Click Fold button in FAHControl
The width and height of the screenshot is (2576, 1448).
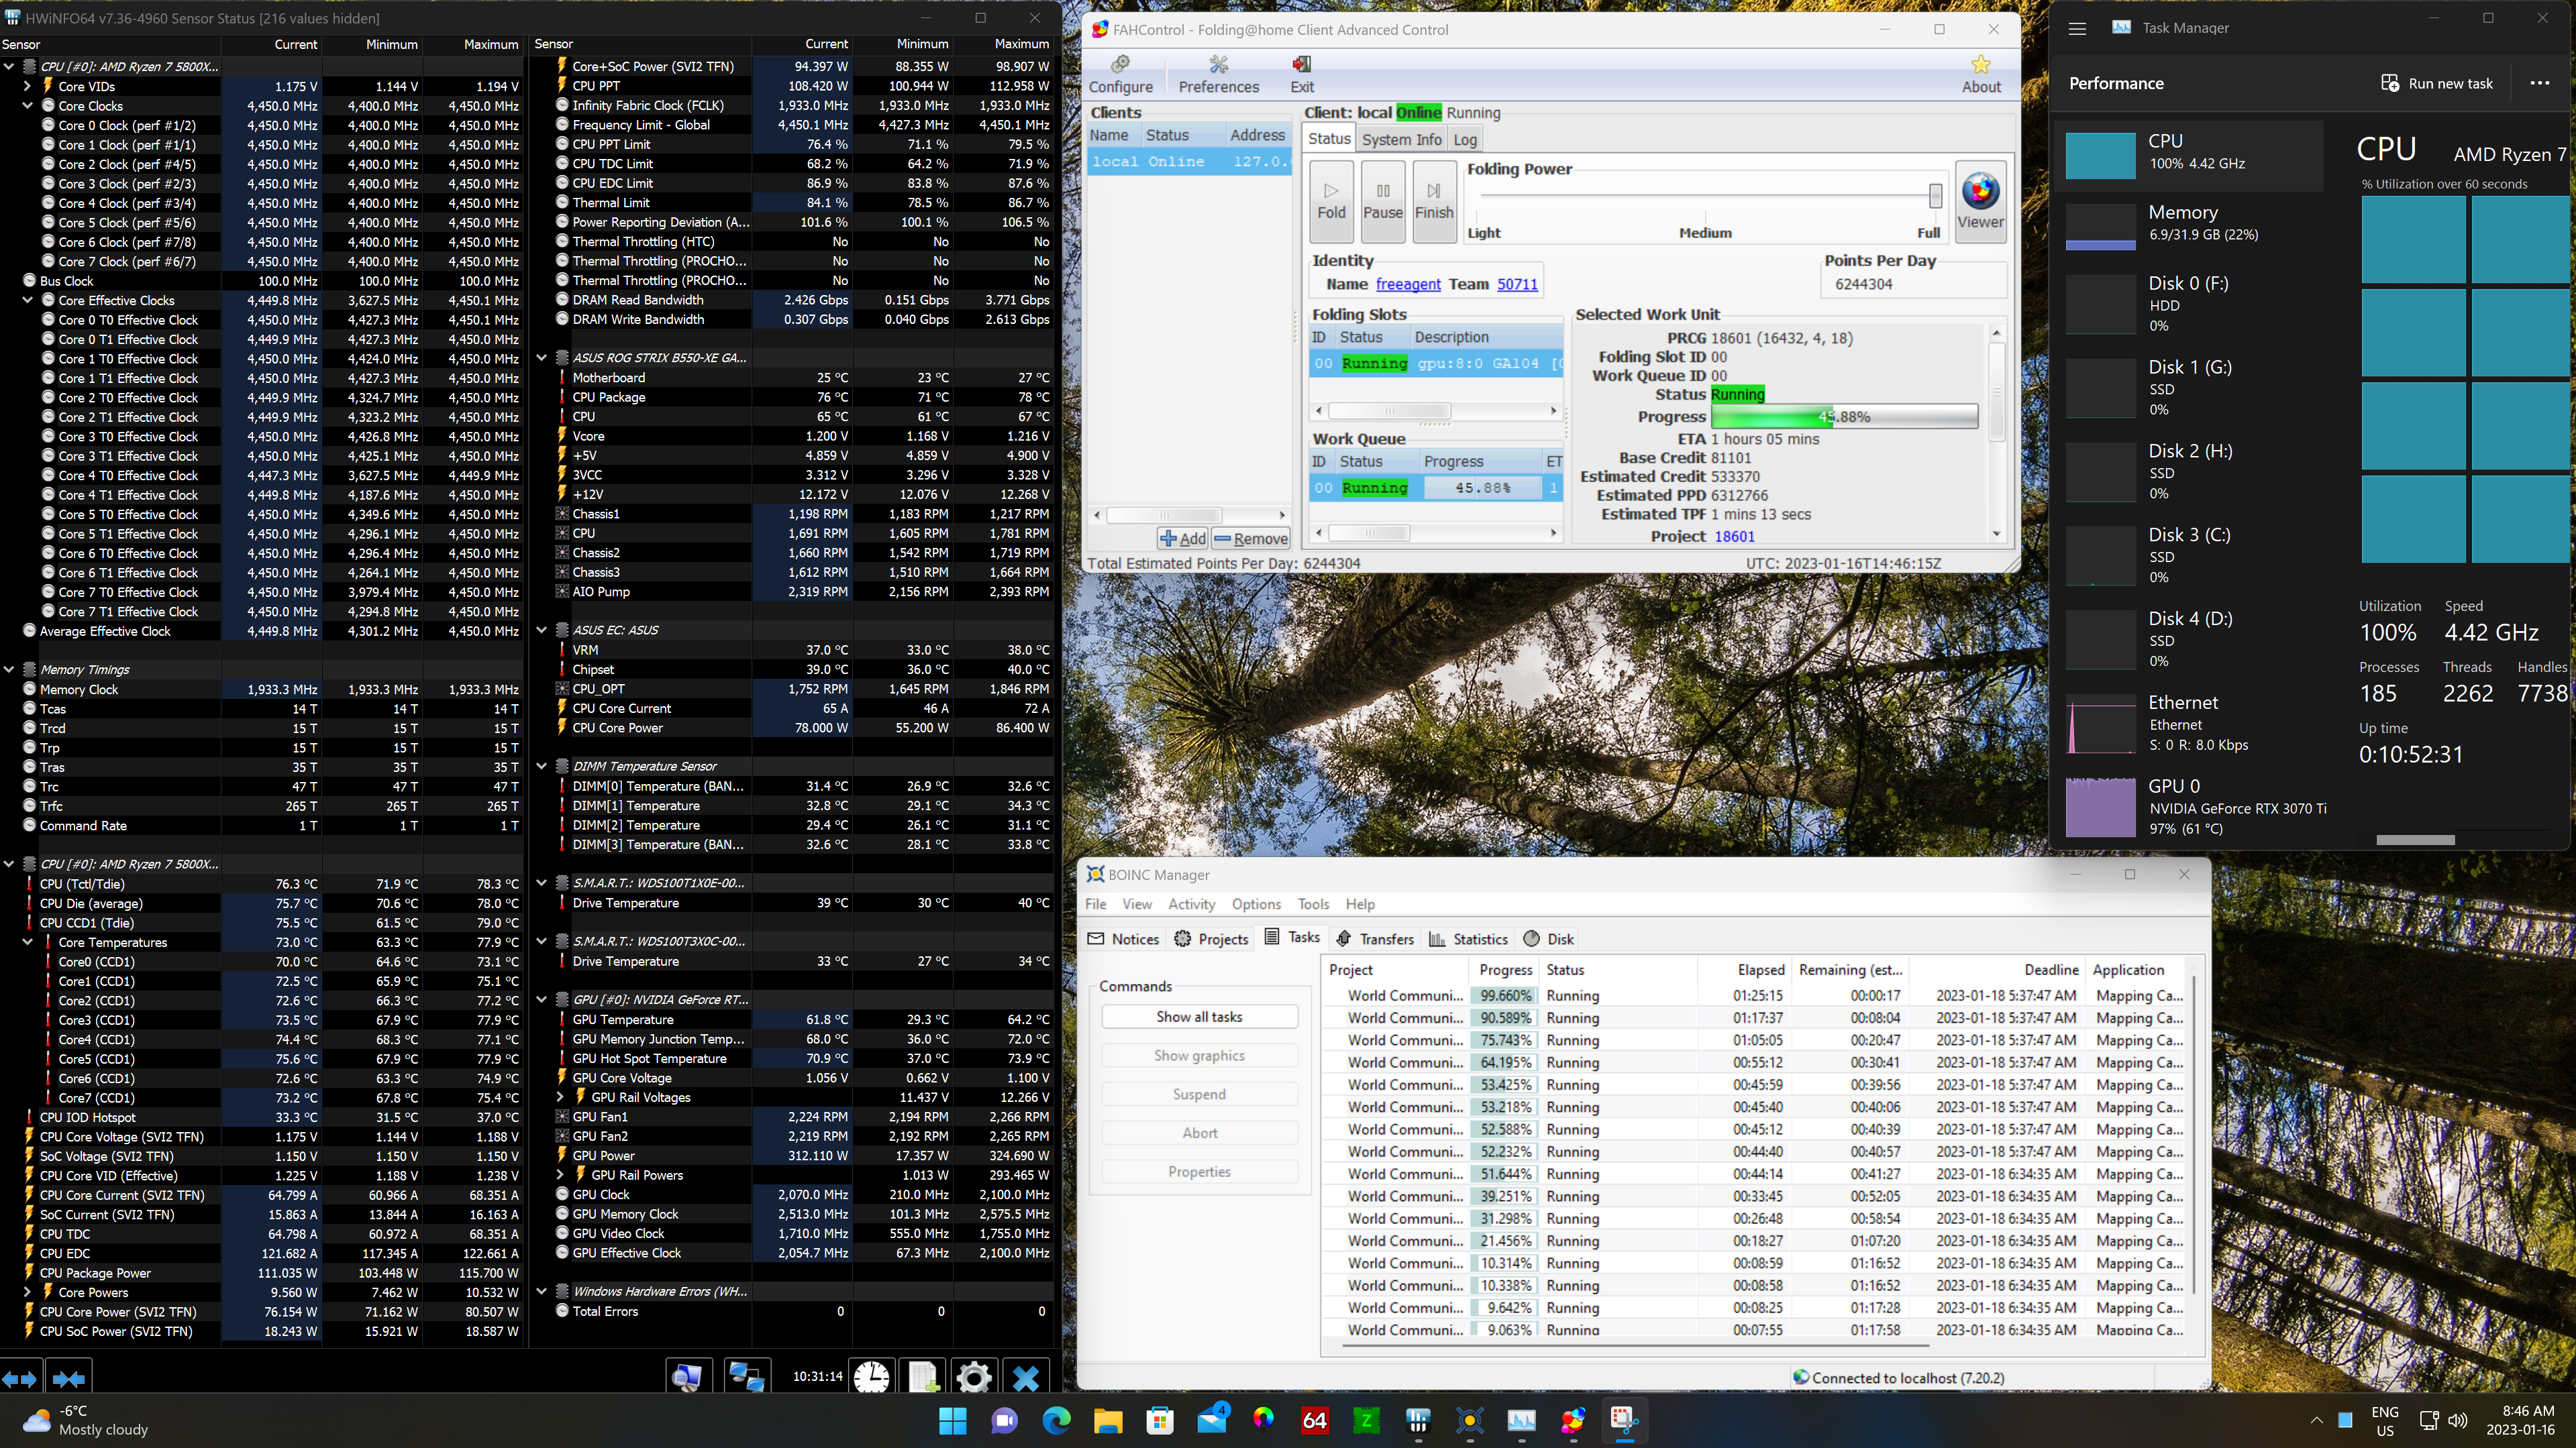pyautogui.click(x=1331, y=201)
